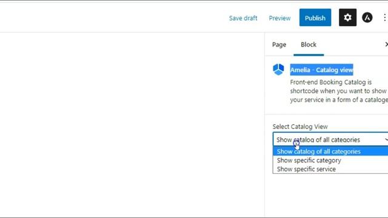The image size is (388, 218).
Task: Collapse the Select Catalog View dropdown
Action: (330, 139)
